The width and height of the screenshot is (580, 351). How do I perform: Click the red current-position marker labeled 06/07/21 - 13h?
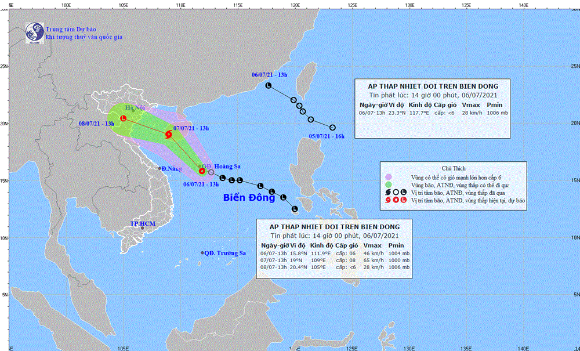pyautogui.click(x=202, y=171)
